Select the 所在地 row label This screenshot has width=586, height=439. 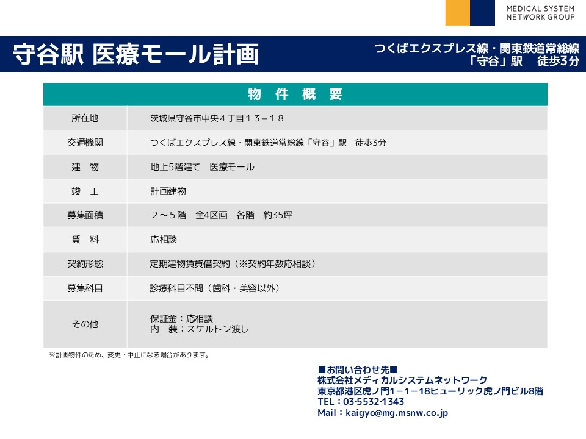coord(85,118)
